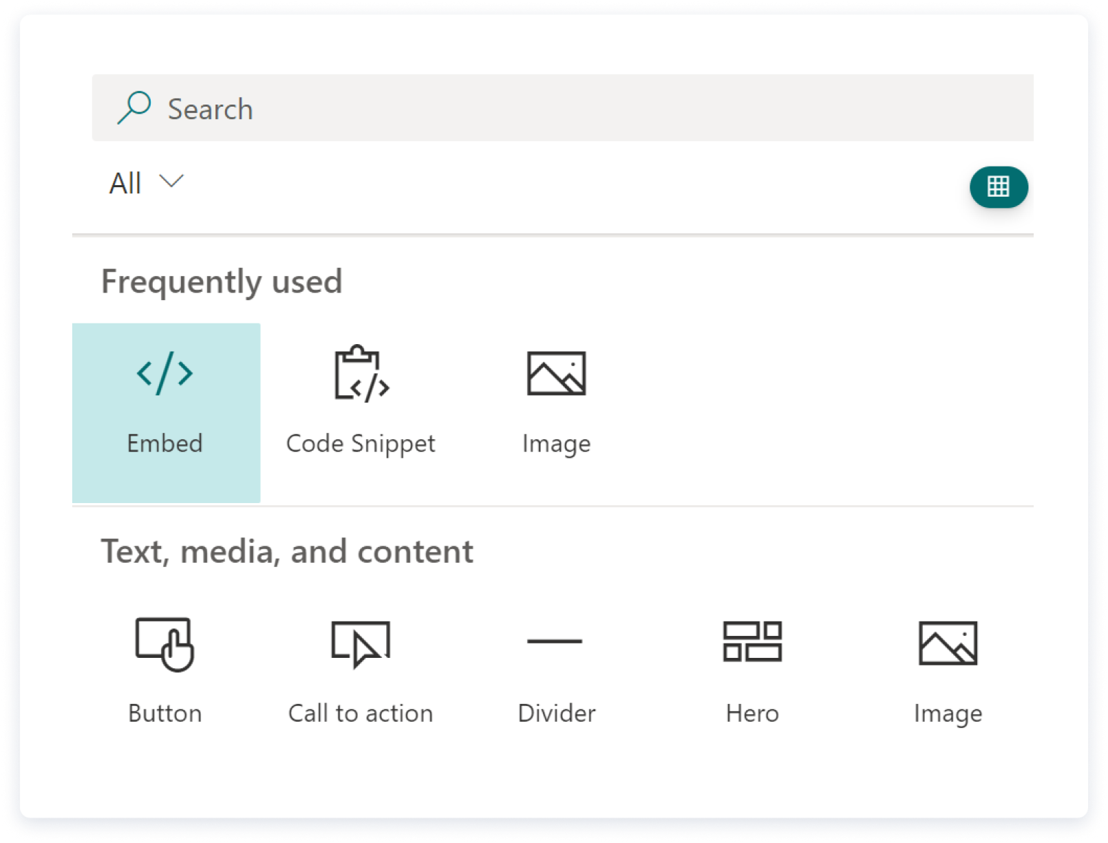The image size is (1108, 843).
Task: Click the Code Snippet label text
Action: (x=361, y=443)
